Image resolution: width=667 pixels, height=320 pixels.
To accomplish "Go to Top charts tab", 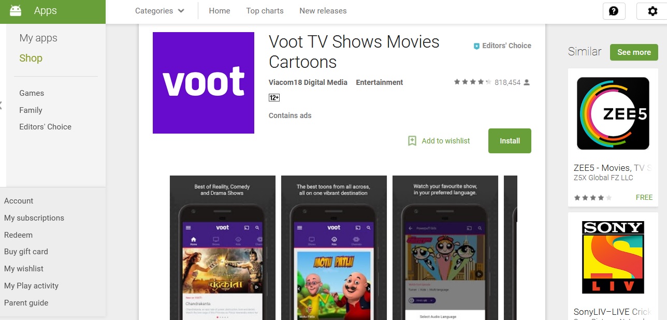I will pyautogui.click(x=265, y=11).
